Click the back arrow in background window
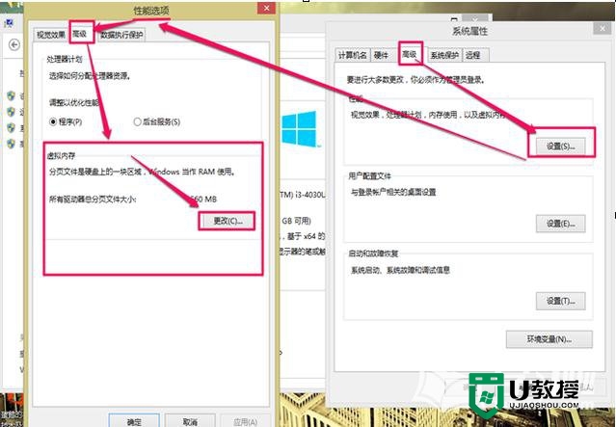Screen dimensions: 616x427 [x=14, y=44]
